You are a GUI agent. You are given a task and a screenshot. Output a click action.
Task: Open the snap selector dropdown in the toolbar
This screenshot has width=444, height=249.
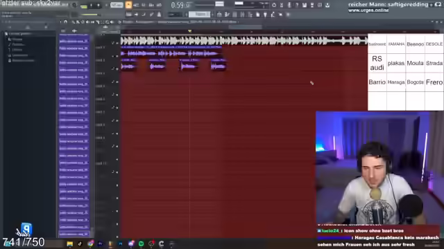click(x=176, y=15)
